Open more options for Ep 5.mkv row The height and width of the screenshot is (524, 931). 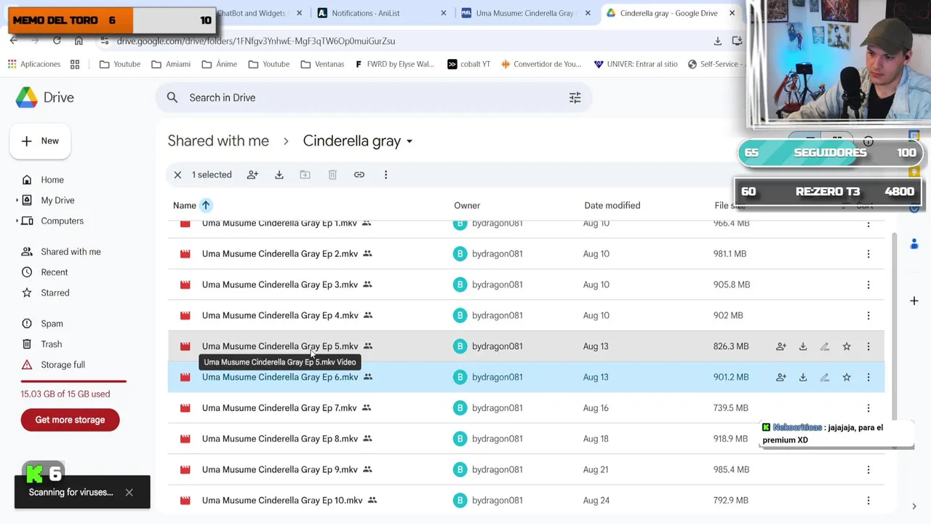pos(868,346)
